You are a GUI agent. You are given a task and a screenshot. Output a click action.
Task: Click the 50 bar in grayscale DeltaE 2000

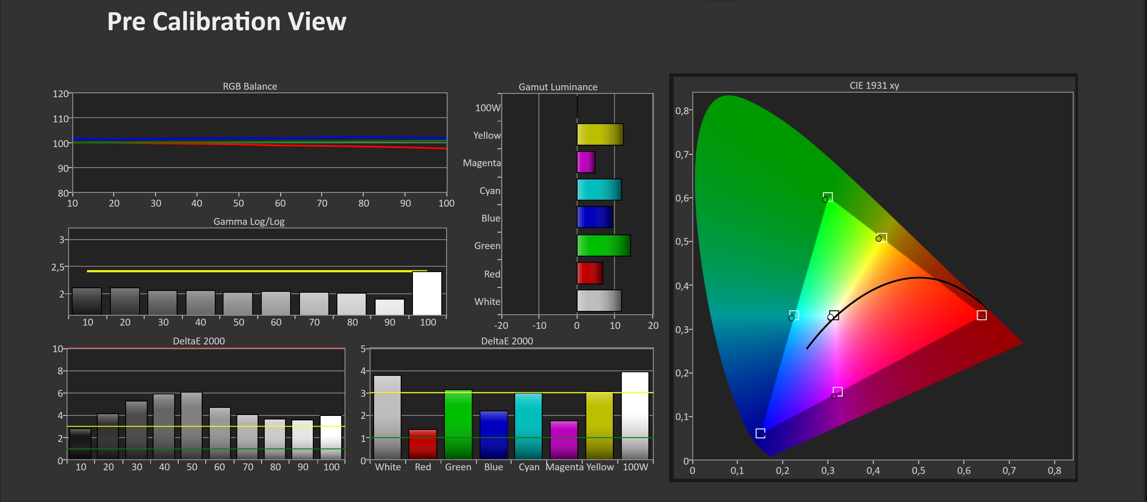click(192, 425)
